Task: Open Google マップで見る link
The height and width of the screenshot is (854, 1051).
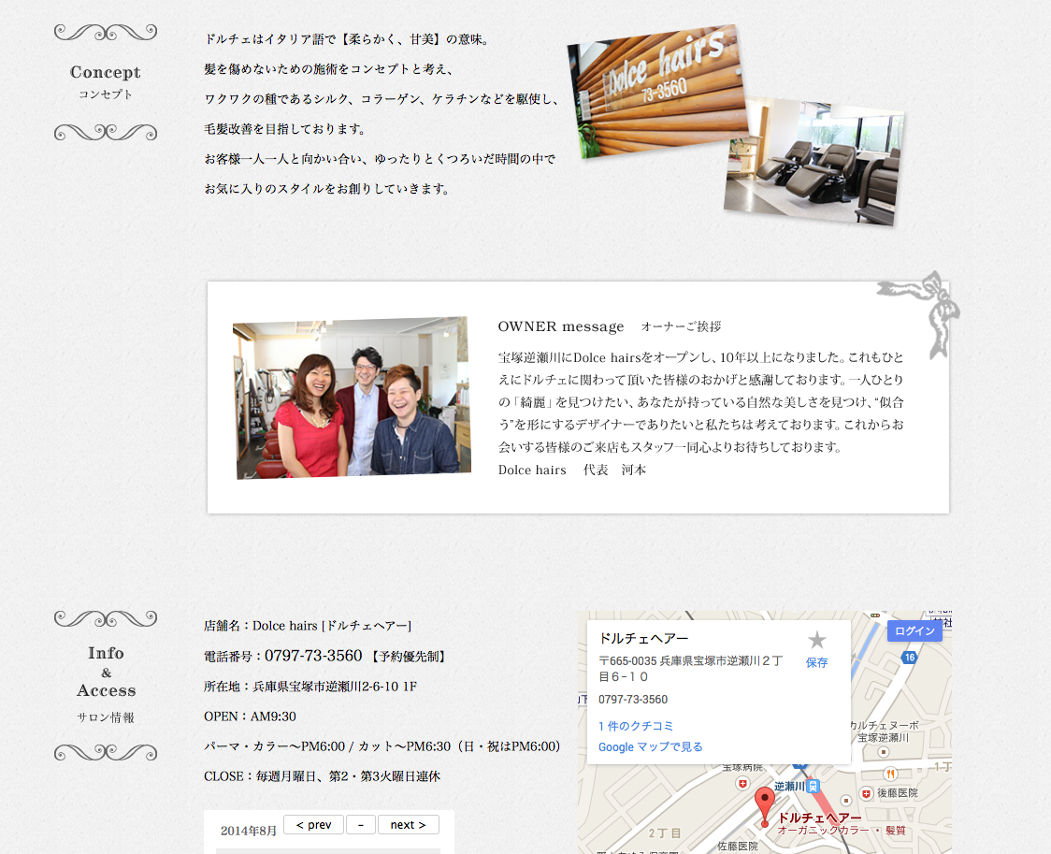Action: click(x=650, y=746)
